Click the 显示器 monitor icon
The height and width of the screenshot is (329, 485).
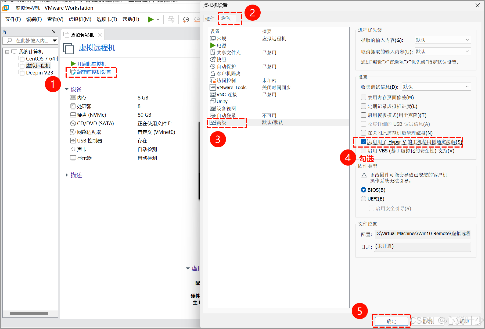(73, 158)
